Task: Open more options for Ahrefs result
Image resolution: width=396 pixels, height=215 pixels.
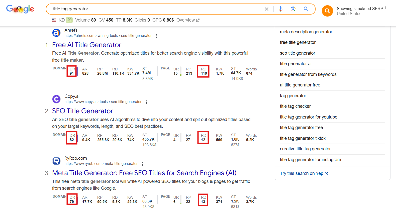Action: tap(156, 36)
